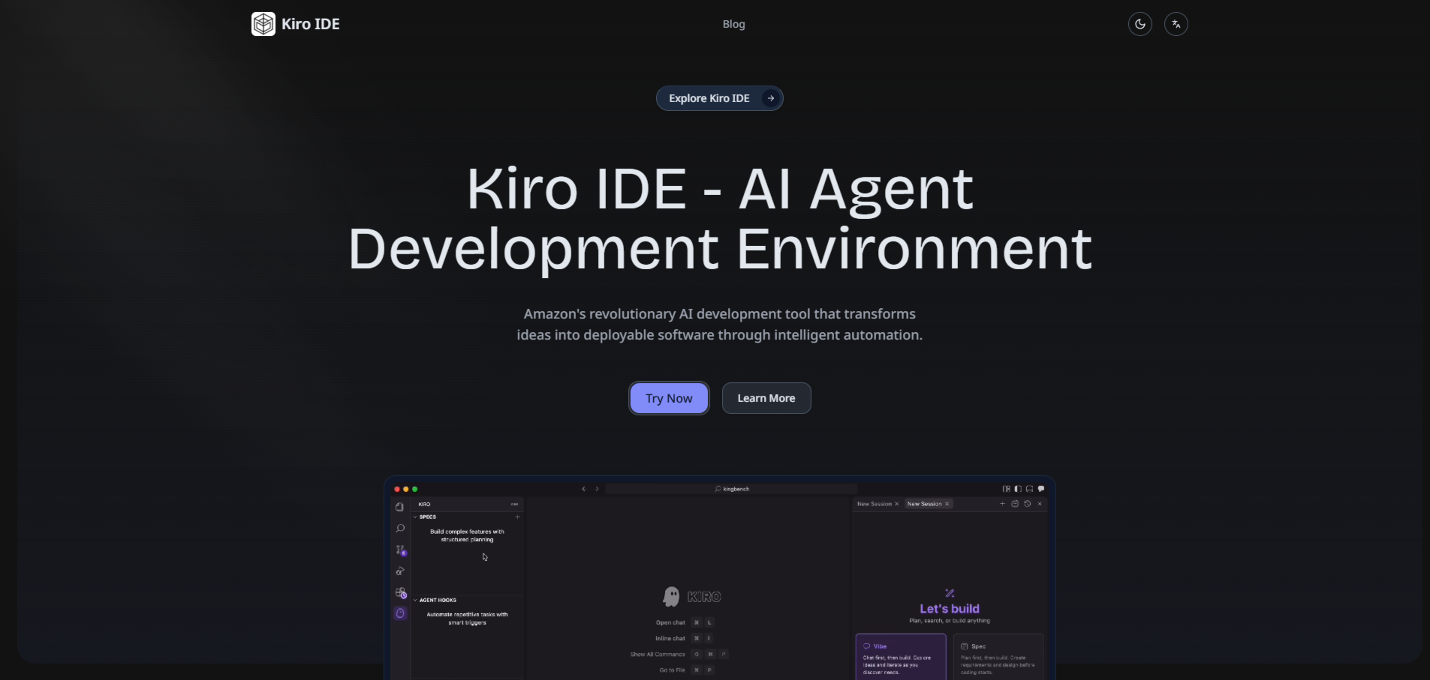Open the Explorer files icon in sidebar
The height and width of the screenshot is (680, 1430).
[x=400, y=507]
